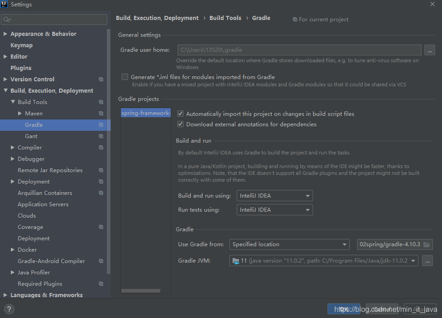Click the search magnifier icon in settings search
The width and height of the screenshot is (442, 318).
(x=7, y=20)
